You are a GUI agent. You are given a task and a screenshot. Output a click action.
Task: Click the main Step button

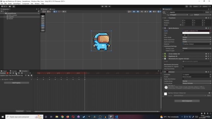coord(110,6)
